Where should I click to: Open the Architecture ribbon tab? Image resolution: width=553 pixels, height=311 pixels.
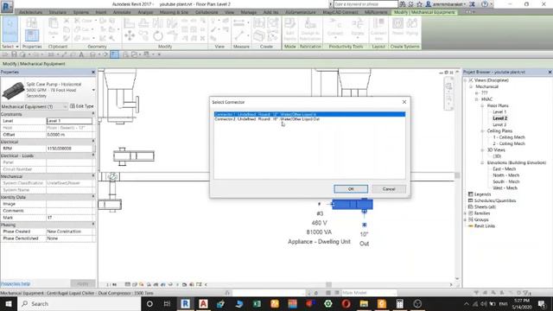(30, 12)
